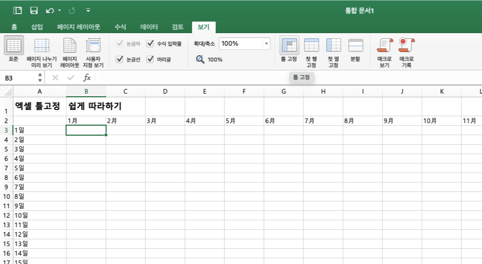The image size is (482, 264).
Task: Click the 10月 cell
Action: tap(442, 120)
